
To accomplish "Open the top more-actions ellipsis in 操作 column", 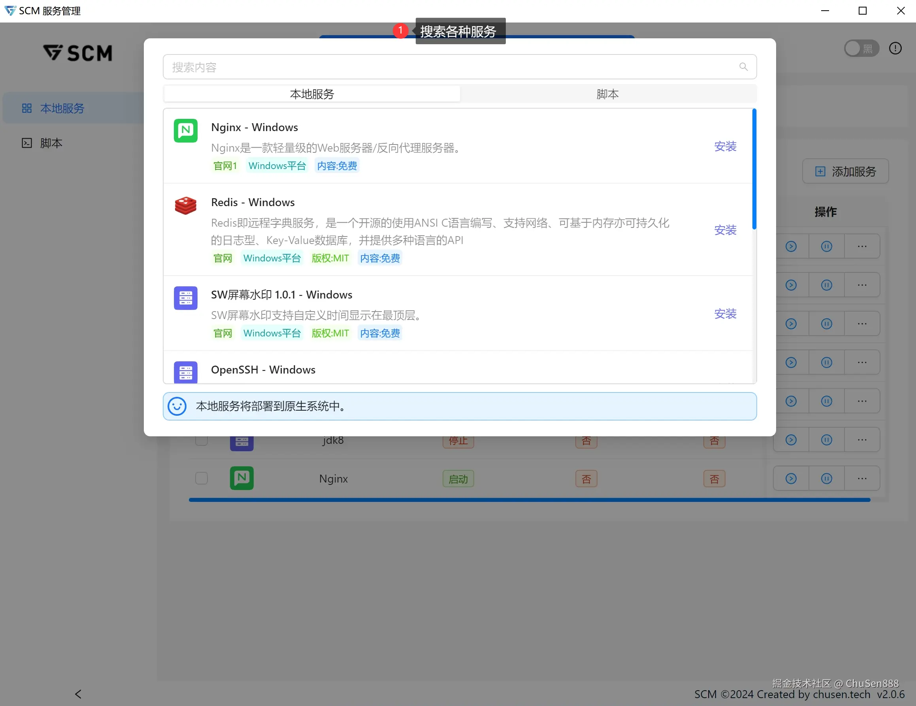I will (862, 246).
